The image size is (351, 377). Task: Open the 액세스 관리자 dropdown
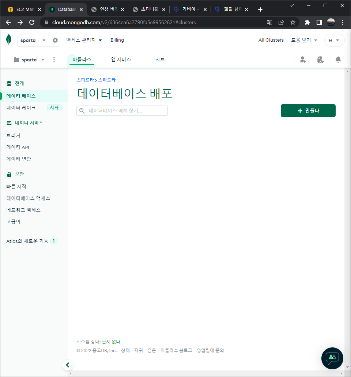[84, 40]
